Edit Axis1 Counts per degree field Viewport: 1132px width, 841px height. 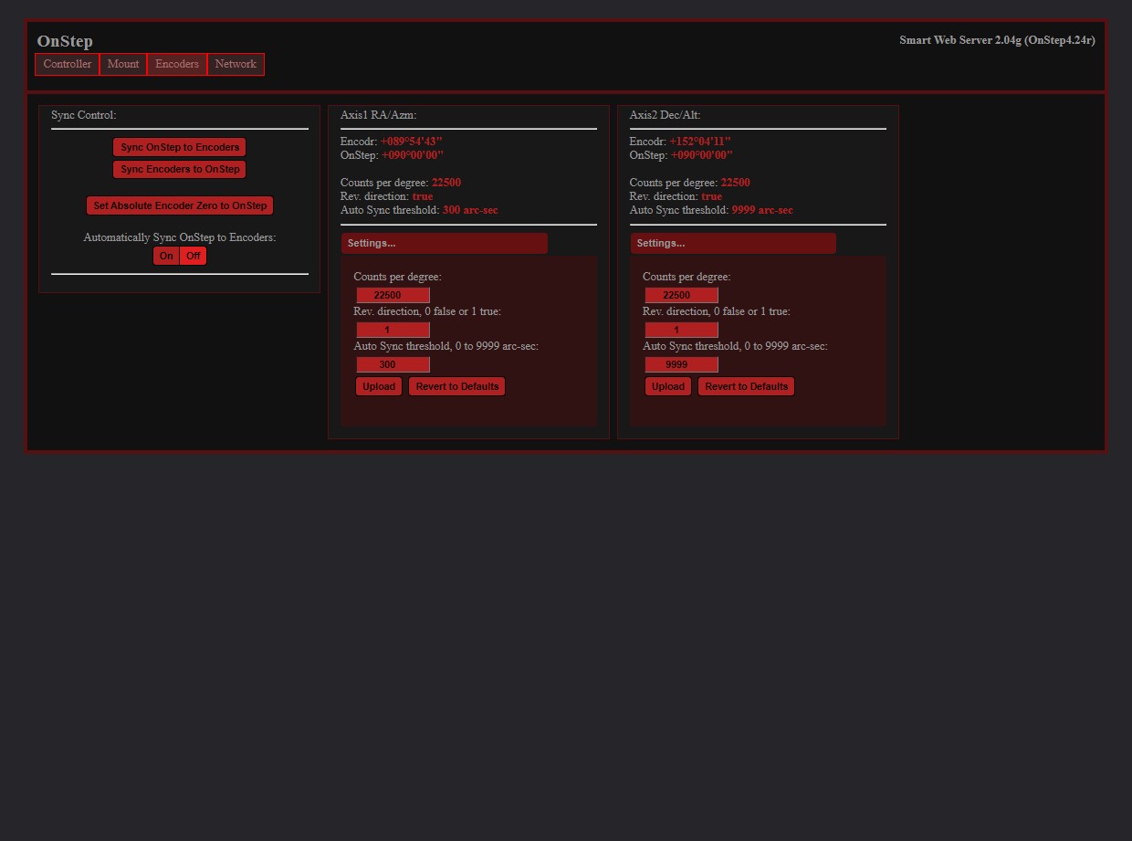393,295
